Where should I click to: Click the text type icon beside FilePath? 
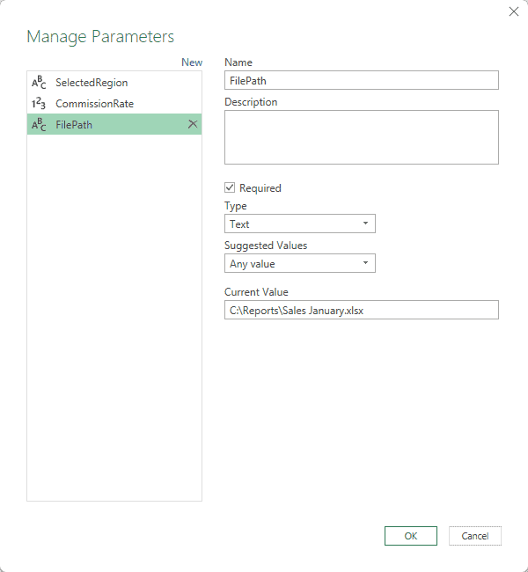coord(39,124)
